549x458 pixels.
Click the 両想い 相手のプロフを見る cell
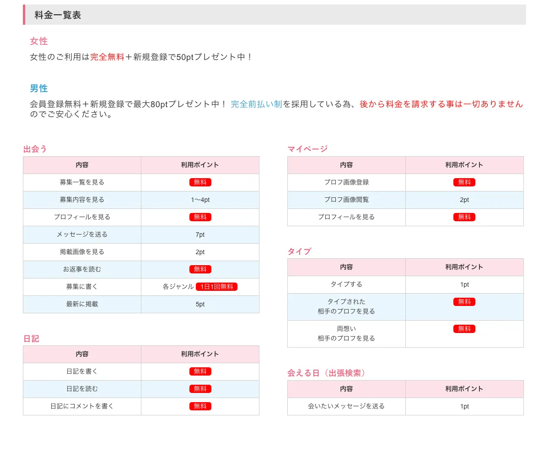pos(346,334)
